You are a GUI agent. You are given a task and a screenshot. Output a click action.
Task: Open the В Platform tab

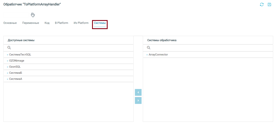coord(61,23)
